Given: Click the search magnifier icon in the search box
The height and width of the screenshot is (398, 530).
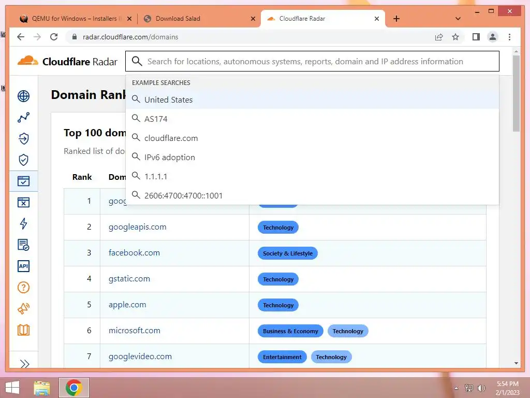Looking at the screenshot, I should coord(137,61).
